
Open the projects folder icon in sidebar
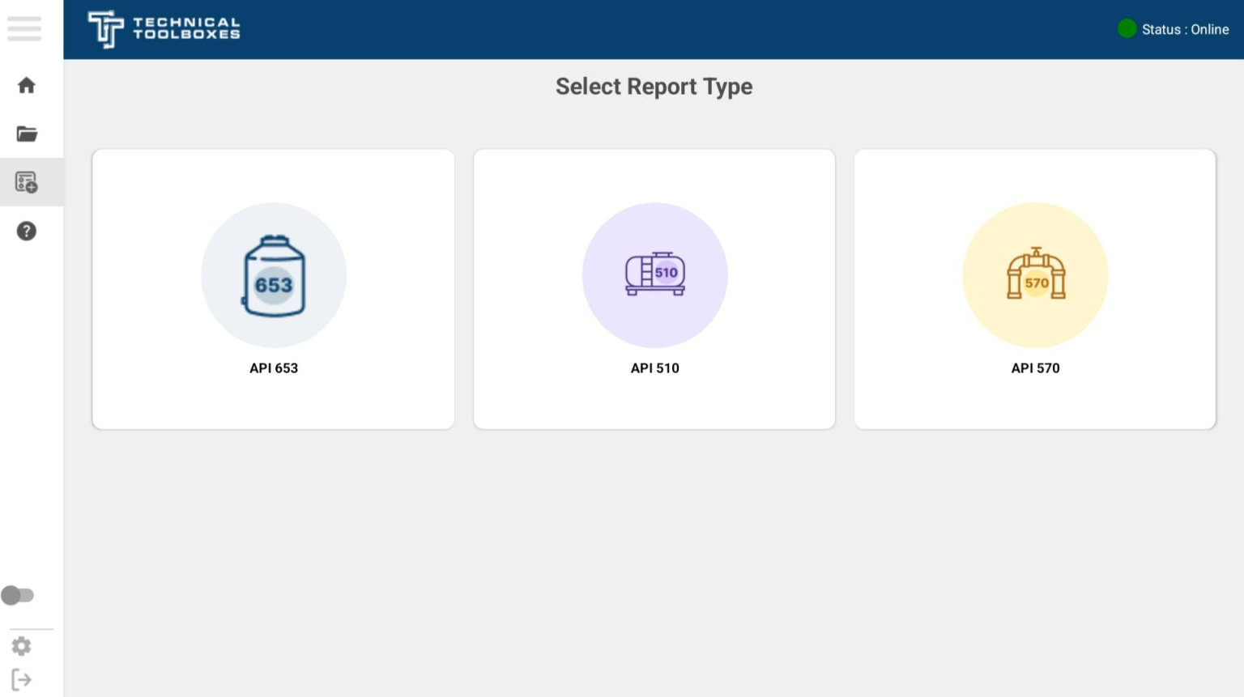[x=25, y=133]
